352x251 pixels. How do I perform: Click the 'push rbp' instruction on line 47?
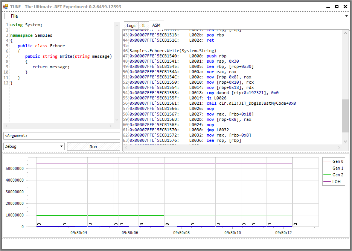click(x=216, y=56)
